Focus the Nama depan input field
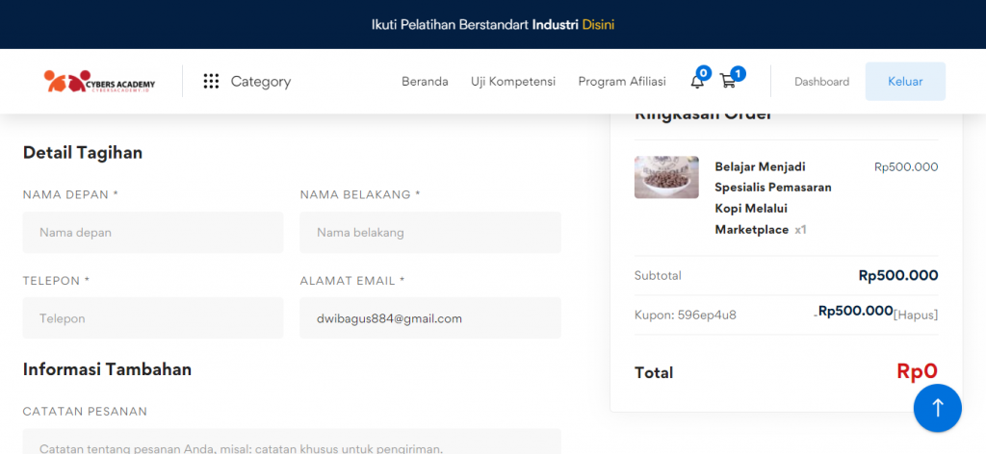Screen dimensions: 986x454 [153, 232]
